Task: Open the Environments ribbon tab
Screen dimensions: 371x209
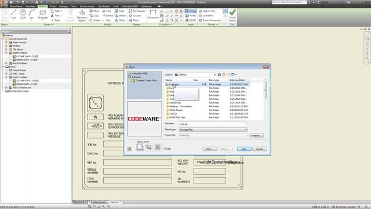Action: point(87,6)
